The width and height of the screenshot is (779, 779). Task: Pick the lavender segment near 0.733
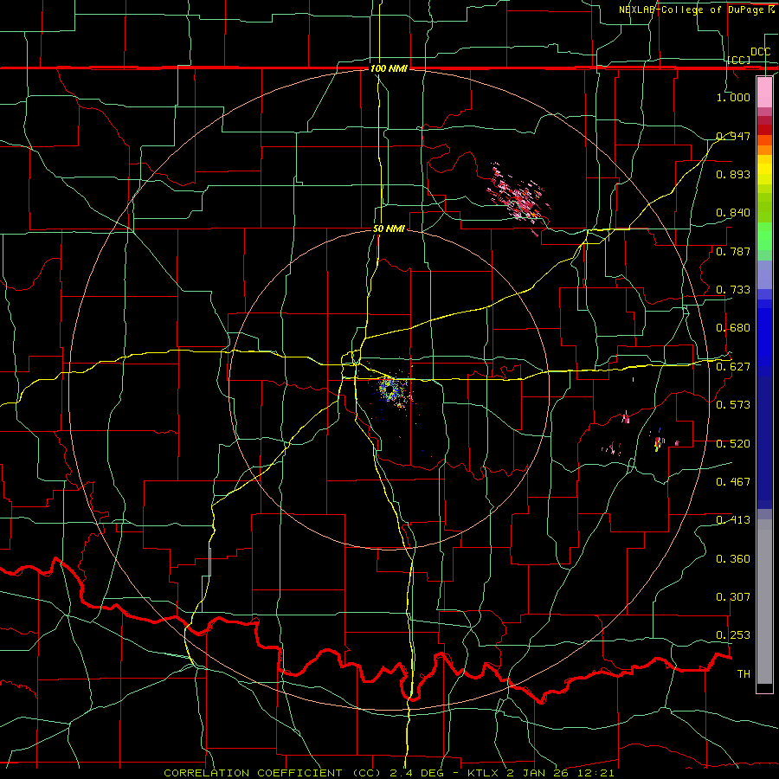click(764, 274)
